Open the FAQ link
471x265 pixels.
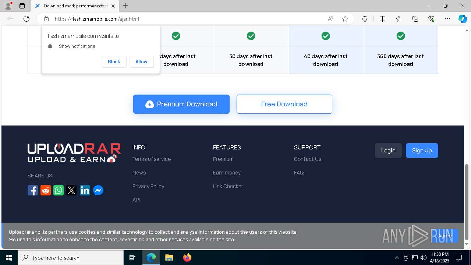(299, 173)
